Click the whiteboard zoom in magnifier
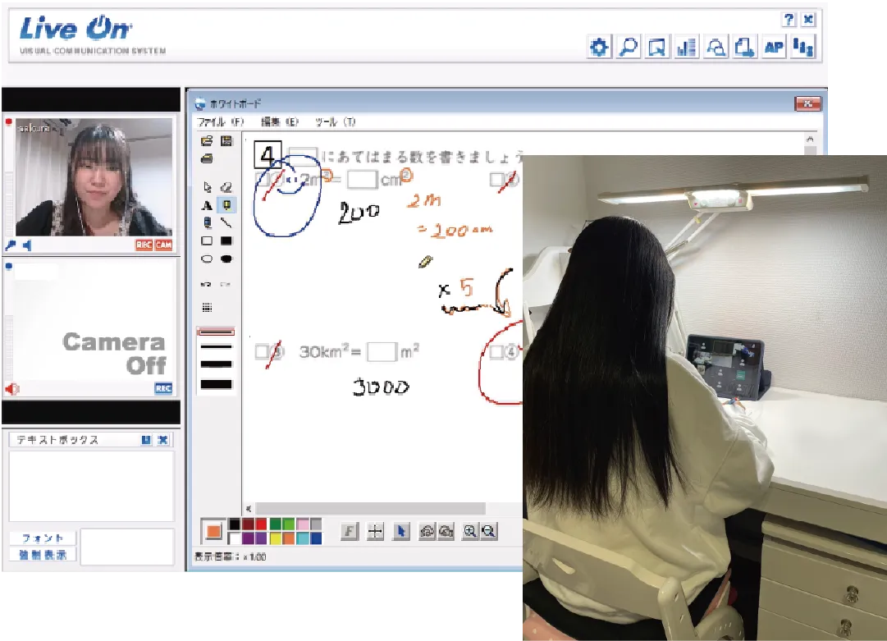The width and height of the screenshot is (887, 641). tap(470, 531)
